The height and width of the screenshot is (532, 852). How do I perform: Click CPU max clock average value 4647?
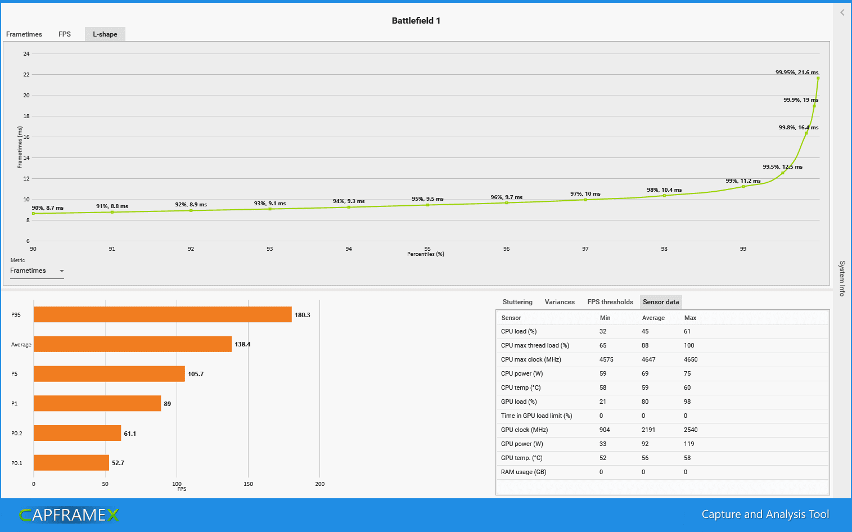pos(648,359)
